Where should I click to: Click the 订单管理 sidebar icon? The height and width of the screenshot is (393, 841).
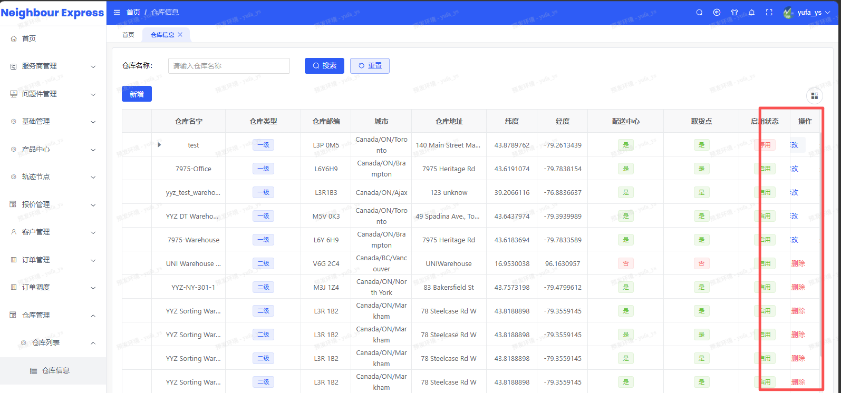point(14,260)
